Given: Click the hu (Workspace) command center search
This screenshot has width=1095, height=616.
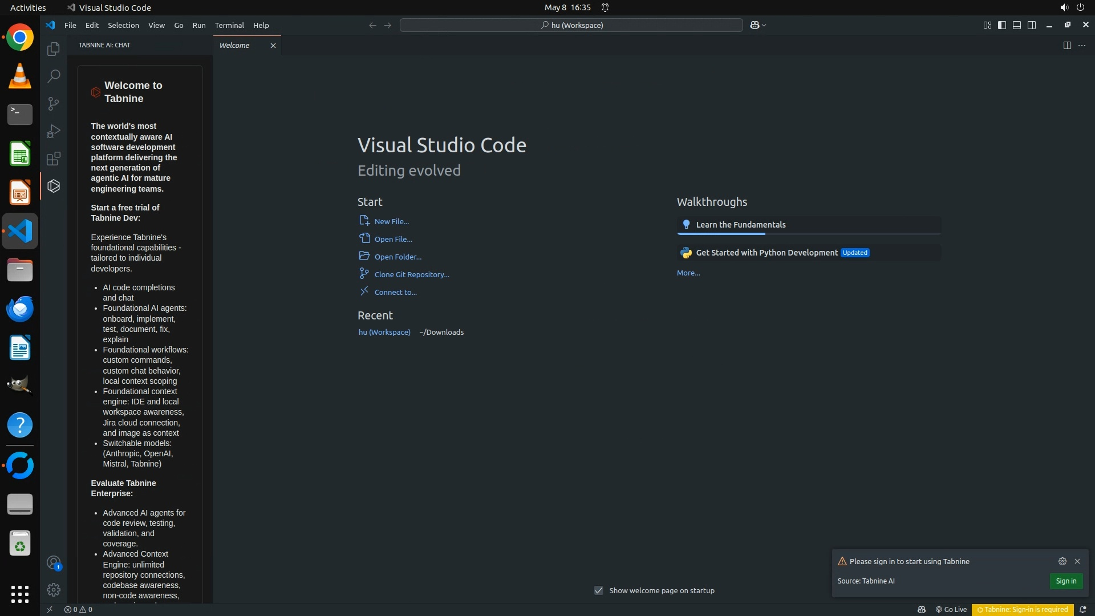Looking at the screenshot, I should [571, 25].
